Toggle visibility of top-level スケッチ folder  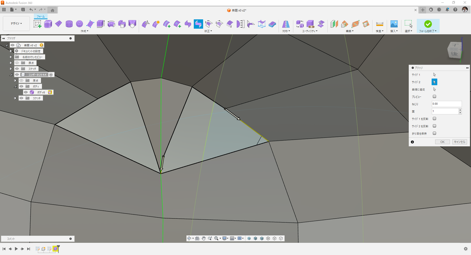point(17,69)
